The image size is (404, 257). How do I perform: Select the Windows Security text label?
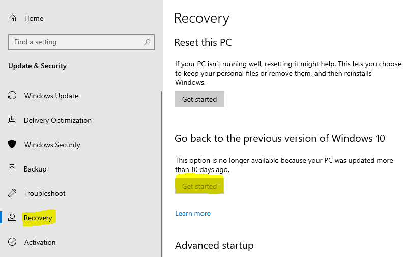[x=52, y=145]
